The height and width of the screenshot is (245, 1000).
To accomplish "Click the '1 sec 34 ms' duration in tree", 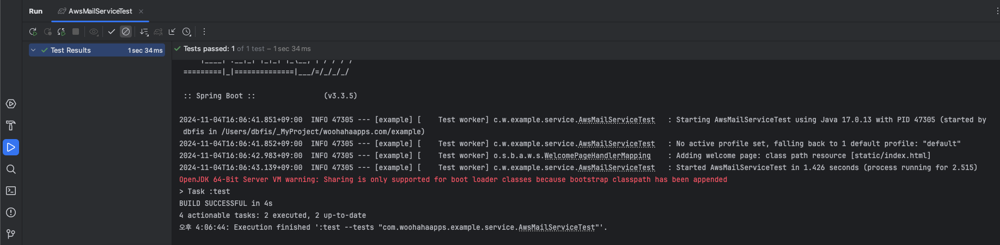I will click(145, 51).
